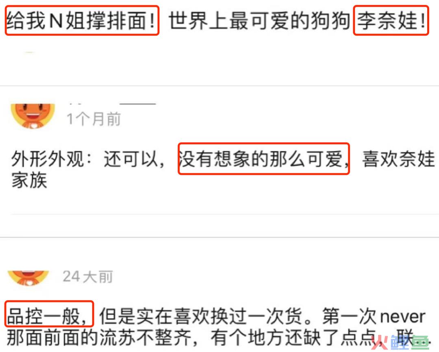Image resolution: width=439 pixels, height=352 pixels.
Task: Open the avatar of the 1个月前 reviewer
Action: (33, 116)
